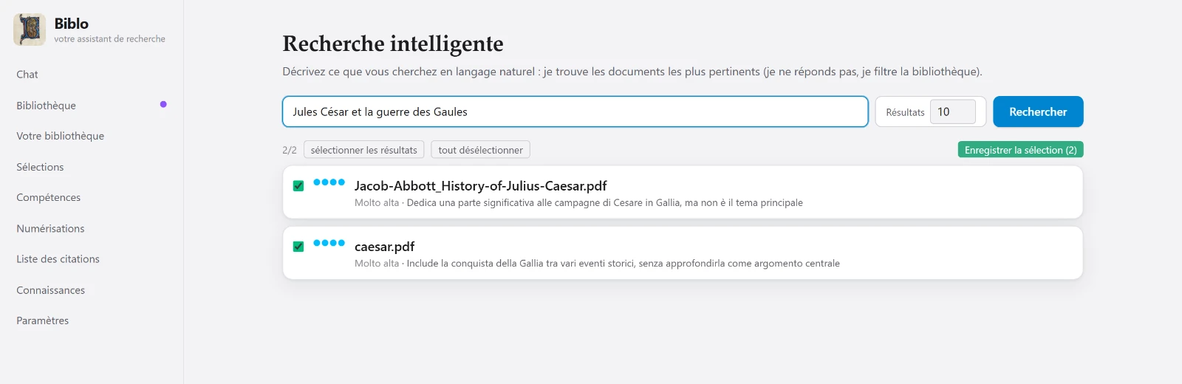Go to Connaissances
The width and height of the screenshot is (1182, 384).
click(50, 290)
